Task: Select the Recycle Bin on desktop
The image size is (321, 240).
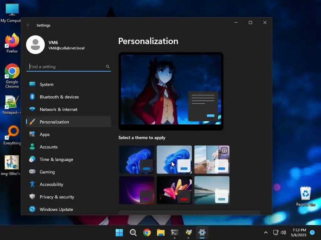Action: pos(306,196)
